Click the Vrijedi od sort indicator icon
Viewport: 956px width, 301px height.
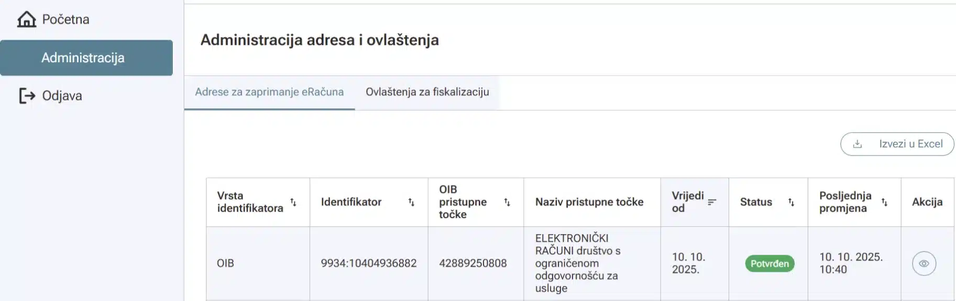[x=712, y=202]
